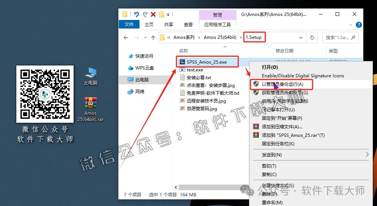Switch to the 主页 ribbon tab
The image size is (377, 206).
(149, 24)
